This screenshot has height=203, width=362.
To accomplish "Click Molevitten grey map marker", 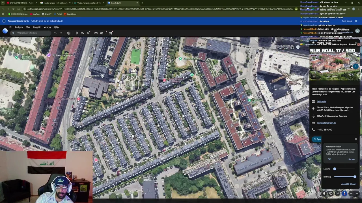I will tap(102, 76).
